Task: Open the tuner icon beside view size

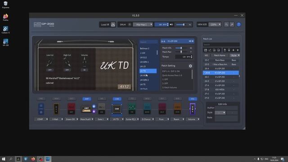Action: point(226,24)
